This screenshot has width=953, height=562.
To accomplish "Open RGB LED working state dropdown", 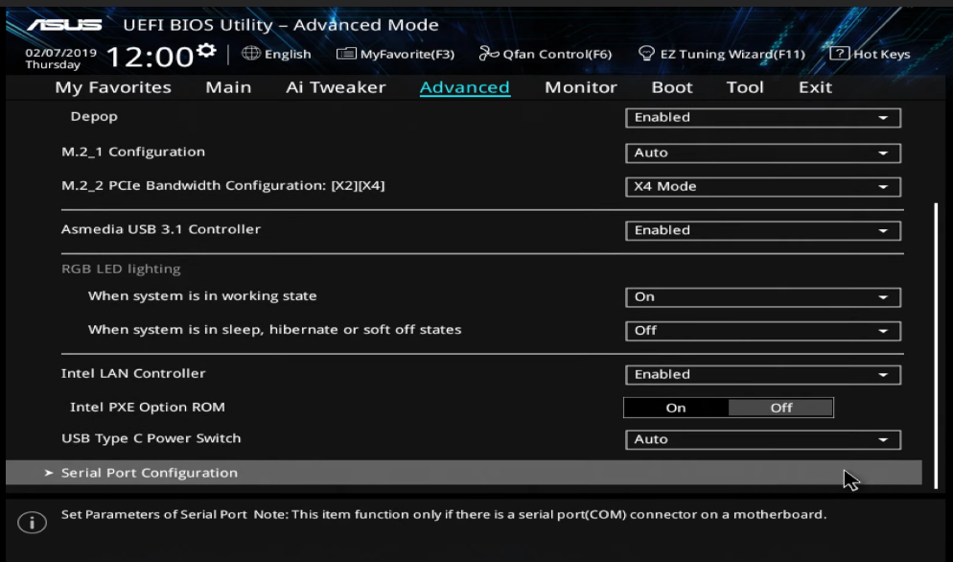I will point(763,296).
